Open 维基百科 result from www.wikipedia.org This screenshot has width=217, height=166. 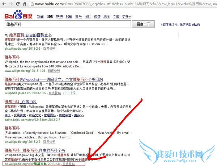[12, 57]
